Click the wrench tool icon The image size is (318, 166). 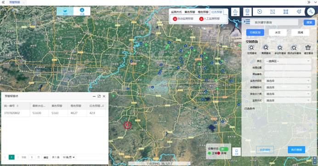(x=311, y=12)
